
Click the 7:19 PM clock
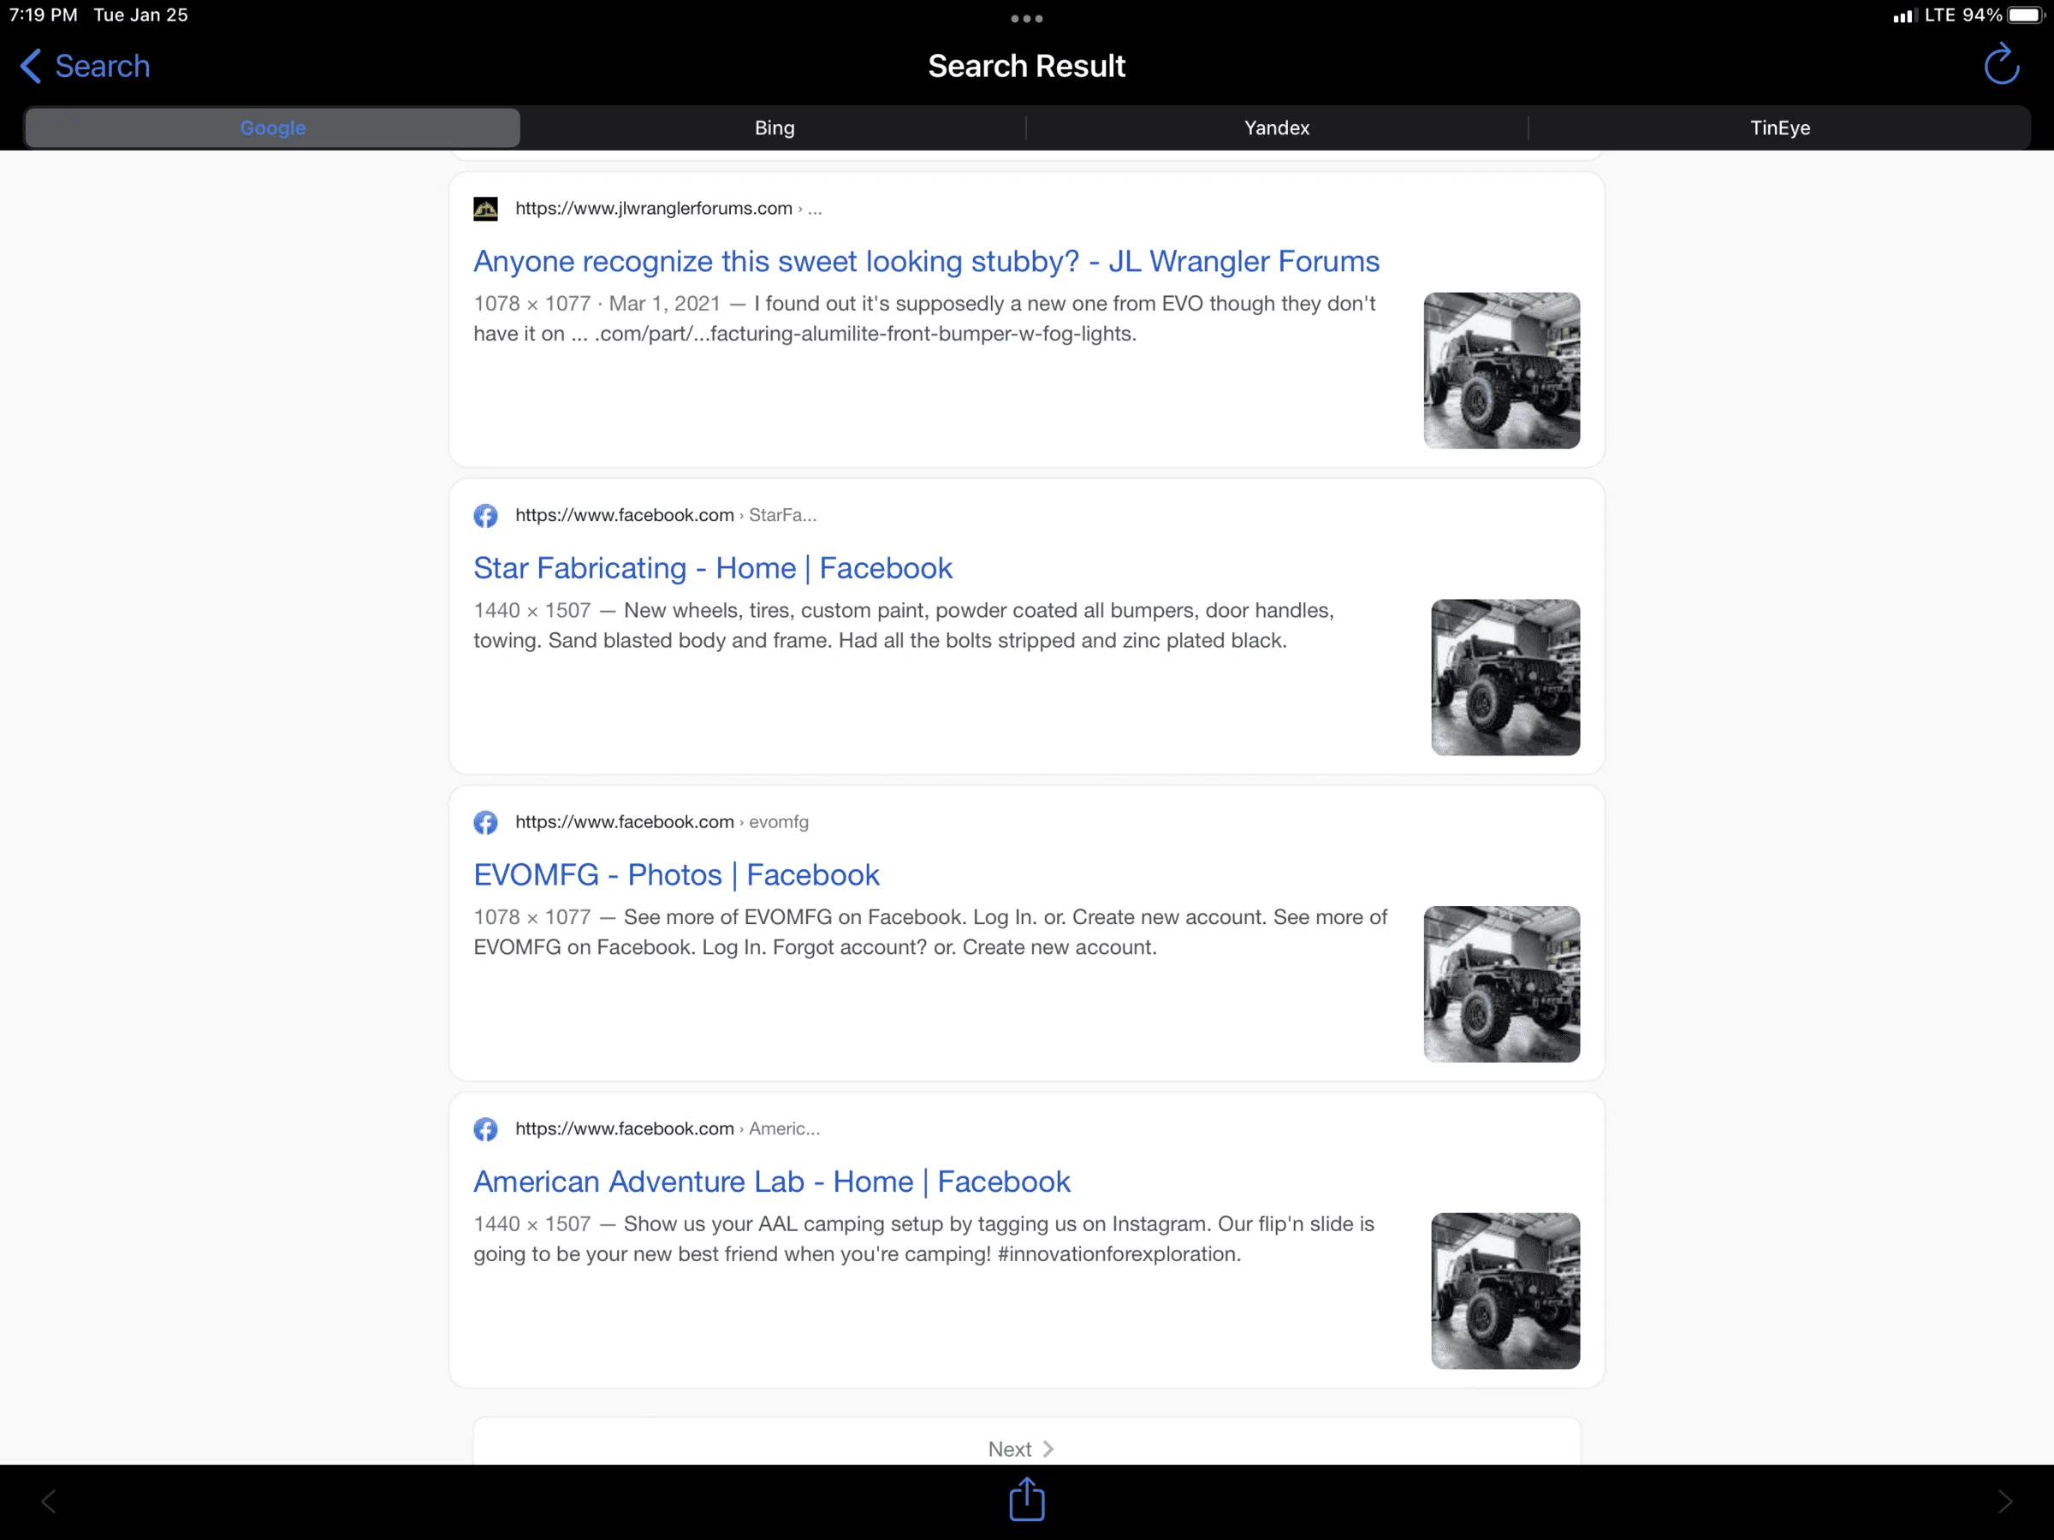click(43, 15)
